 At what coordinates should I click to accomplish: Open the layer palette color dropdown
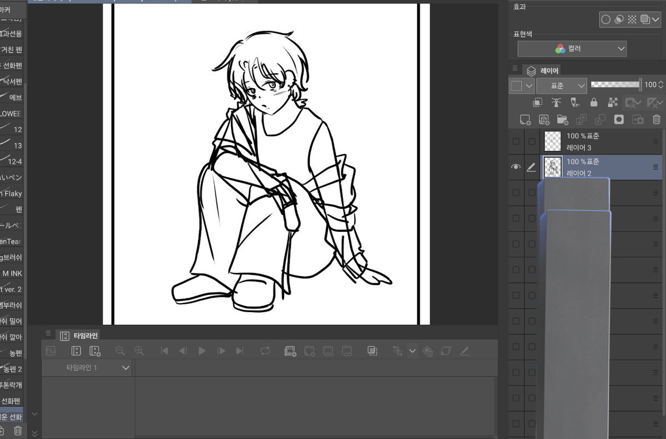coord(522,85)
